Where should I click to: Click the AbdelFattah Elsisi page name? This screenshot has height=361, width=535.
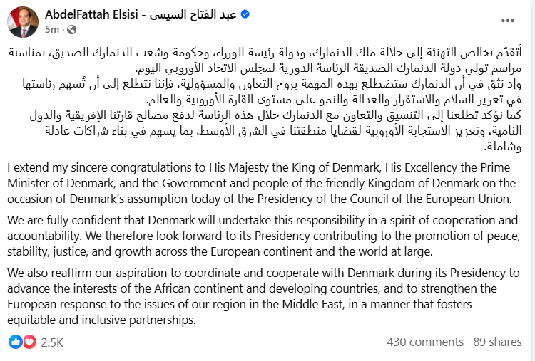(141, 15)
